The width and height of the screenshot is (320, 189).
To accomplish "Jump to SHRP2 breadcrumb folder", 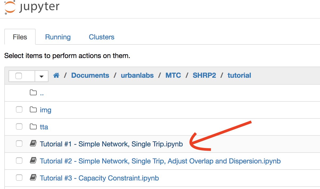I will (204, 76).
